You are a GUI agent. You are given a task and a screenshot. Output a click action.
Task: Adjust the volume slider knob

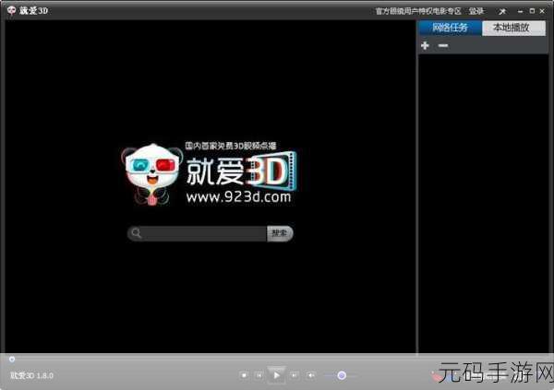(342, 375)
